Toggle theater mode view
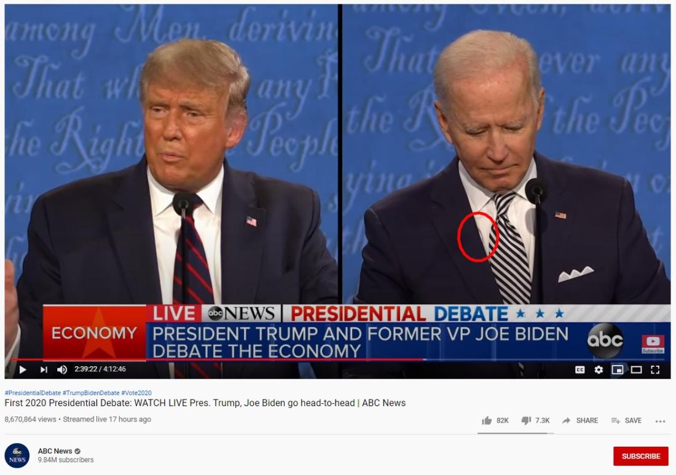The width and height of the screenshot is (676, 475). [x=636, y=370]
